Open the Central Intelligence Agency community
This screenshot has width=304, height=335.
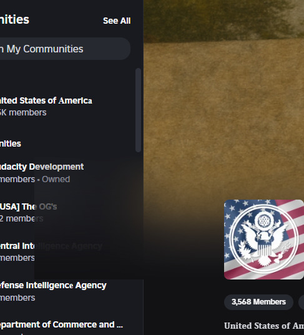(x=51, y=251)
